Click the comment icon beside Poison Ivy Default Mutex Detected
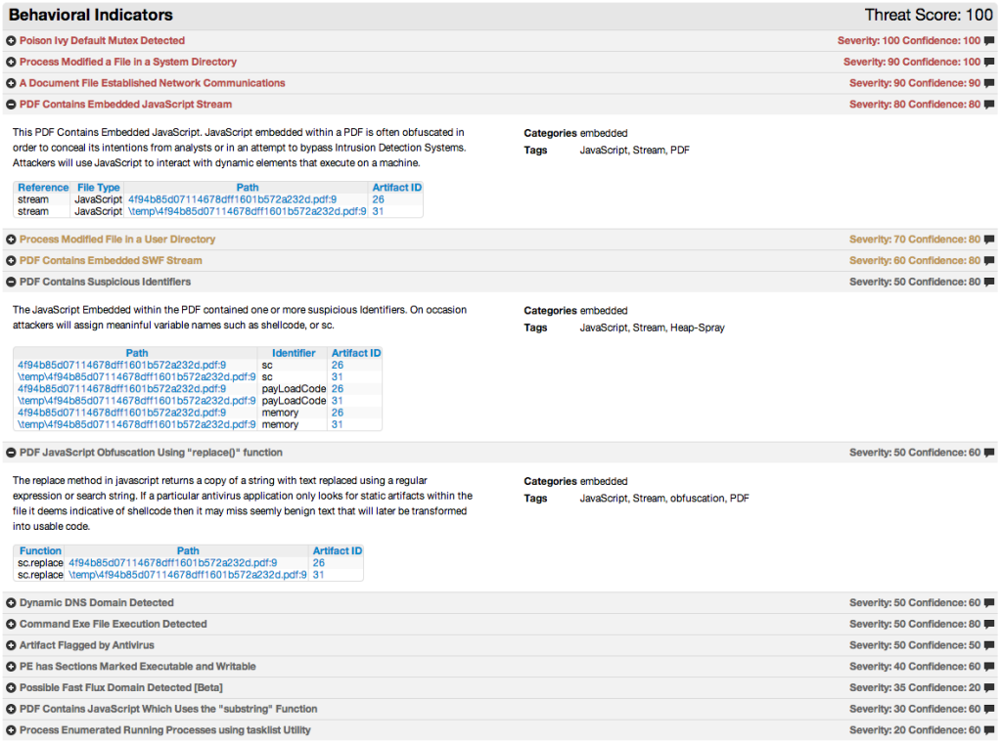 989,40
